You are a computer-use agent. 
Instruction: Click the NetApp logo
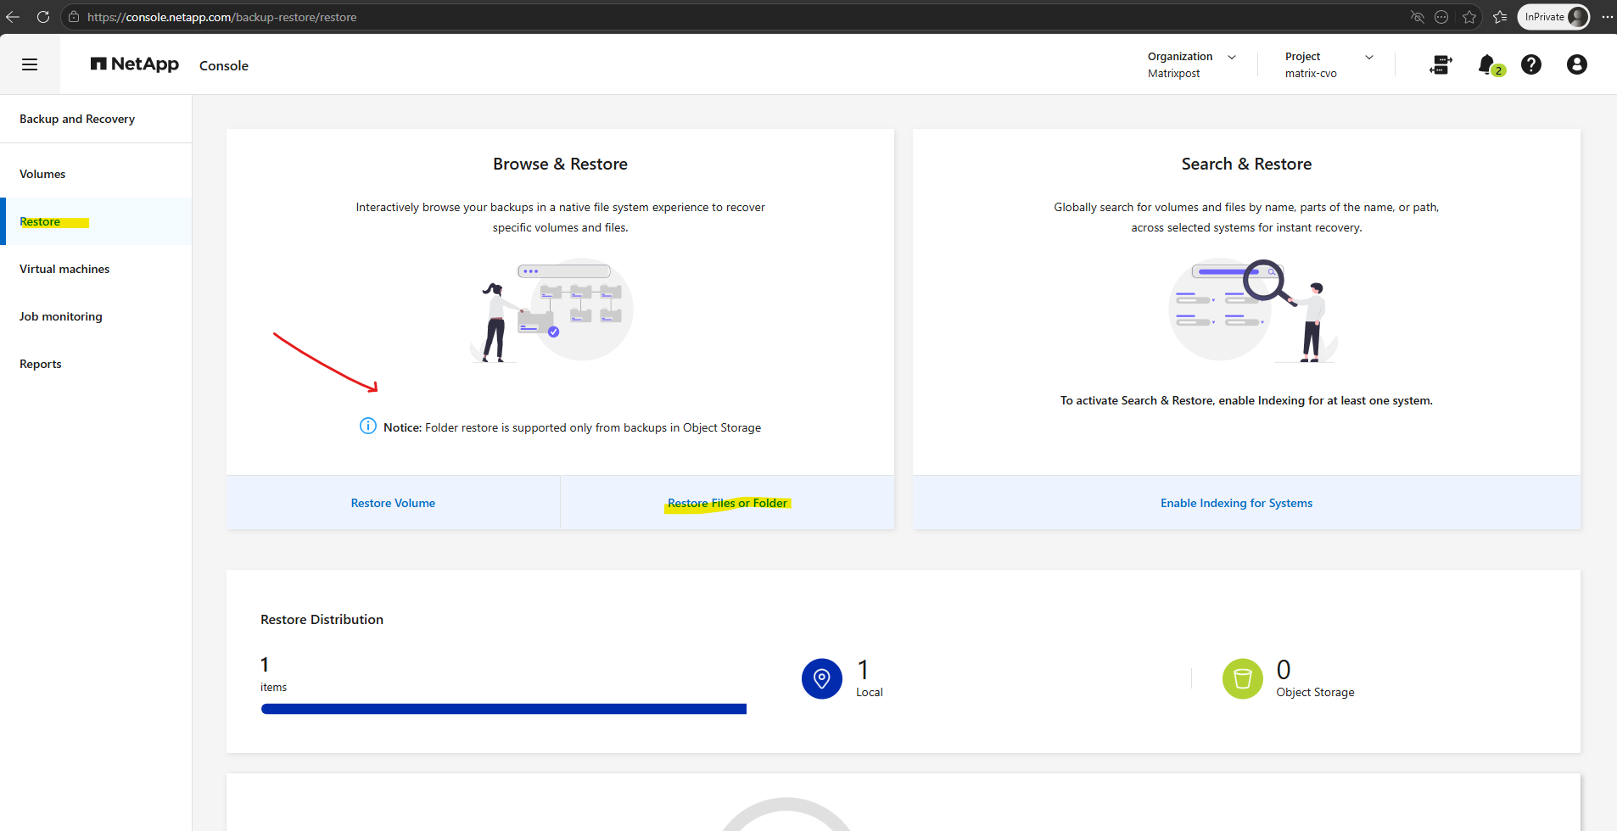(135, 64)
